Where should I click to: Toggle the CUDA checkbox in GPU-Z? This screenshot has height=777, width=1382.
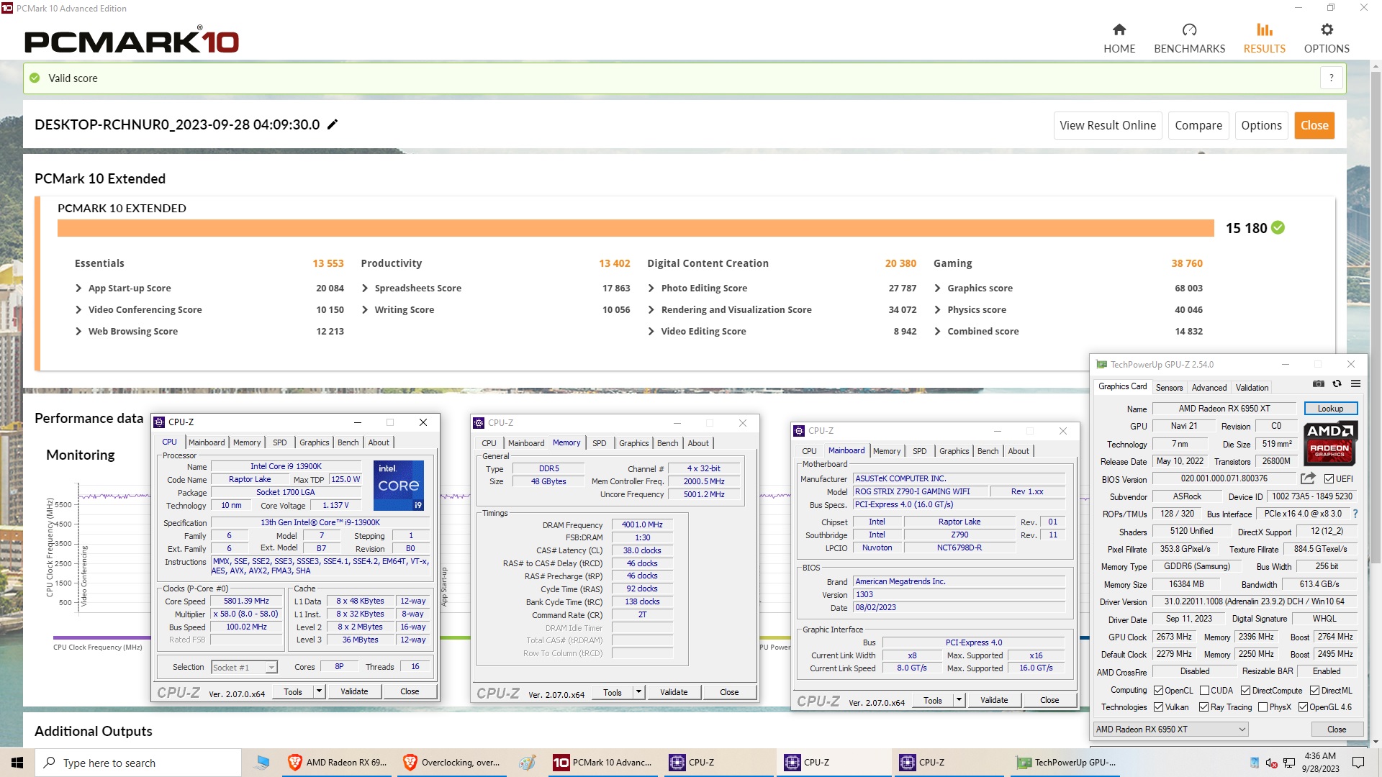pos(1204,691)
